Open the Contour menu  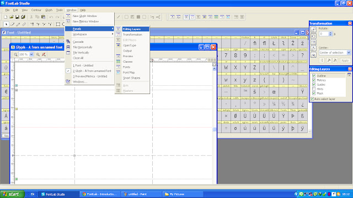36,10
